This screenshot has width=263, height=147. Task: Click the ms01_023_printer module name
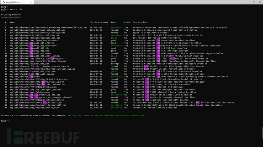pos(32,43)
